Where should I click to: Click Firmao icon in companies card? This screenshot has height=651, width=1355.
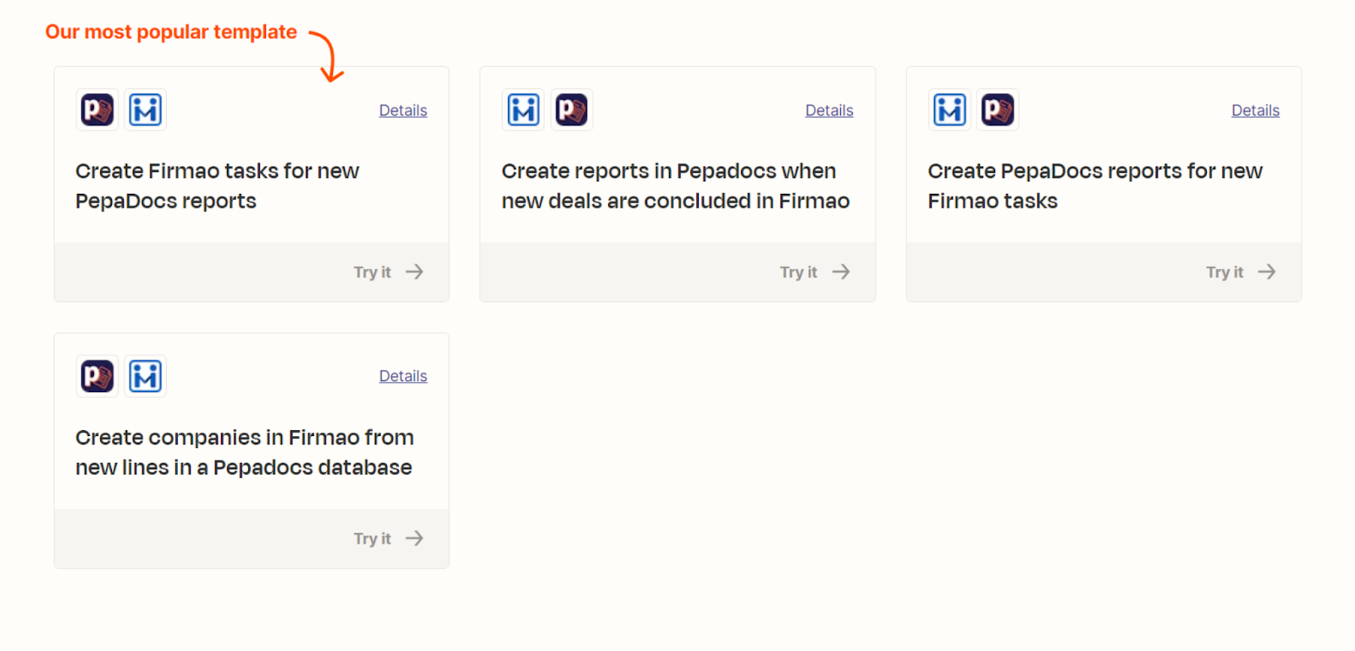146,376
